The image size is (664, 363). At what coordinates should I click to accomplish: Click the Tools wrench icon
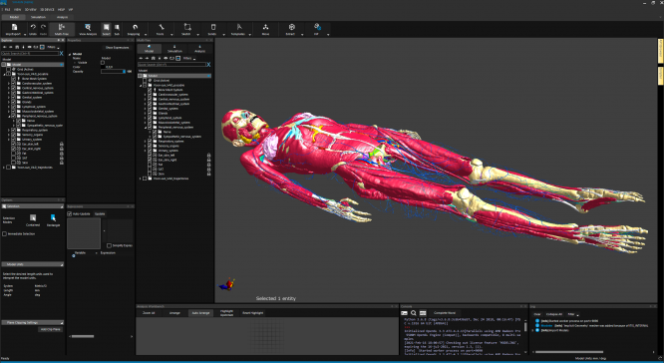162,27
